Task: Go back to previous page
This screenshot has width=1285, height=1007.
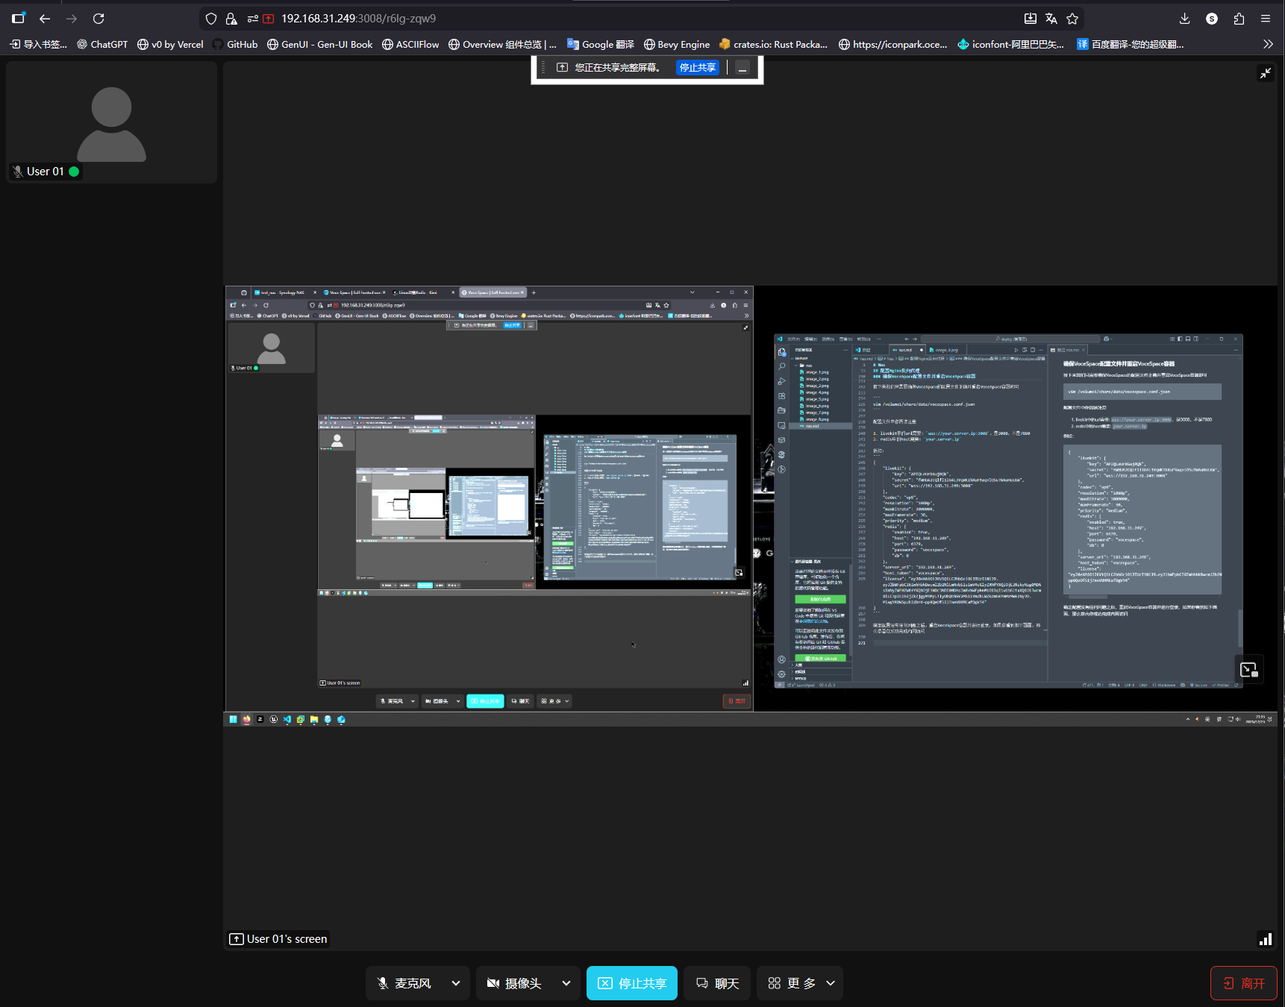Action: point(45,19)
